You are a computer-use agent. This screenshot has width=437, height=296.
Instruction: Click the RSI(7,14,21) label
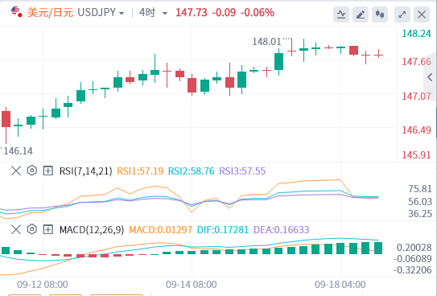coord(85,171)
